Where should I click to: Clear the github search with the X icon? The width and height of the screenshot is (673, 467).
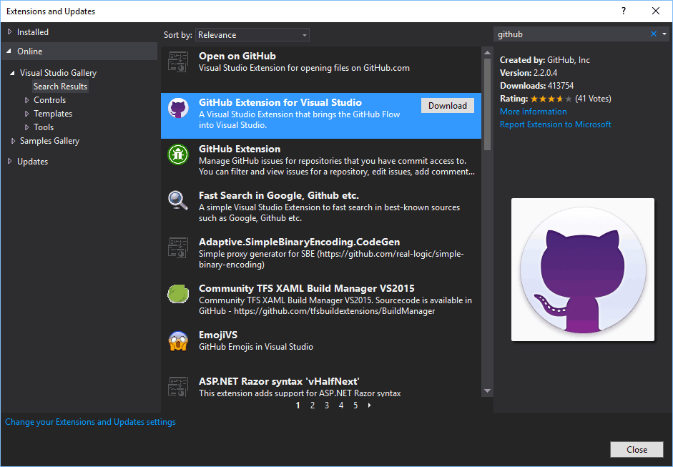pyautogui.click(x=653, y=34)
